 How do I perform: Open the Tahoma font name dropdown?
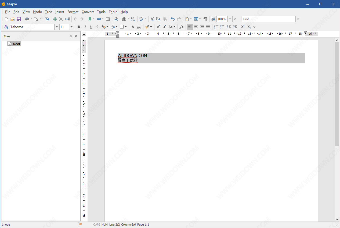(57, 27)
